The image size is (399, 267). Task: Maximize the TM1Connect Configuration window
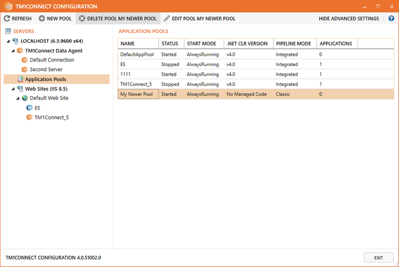click(x=378, y=6)
